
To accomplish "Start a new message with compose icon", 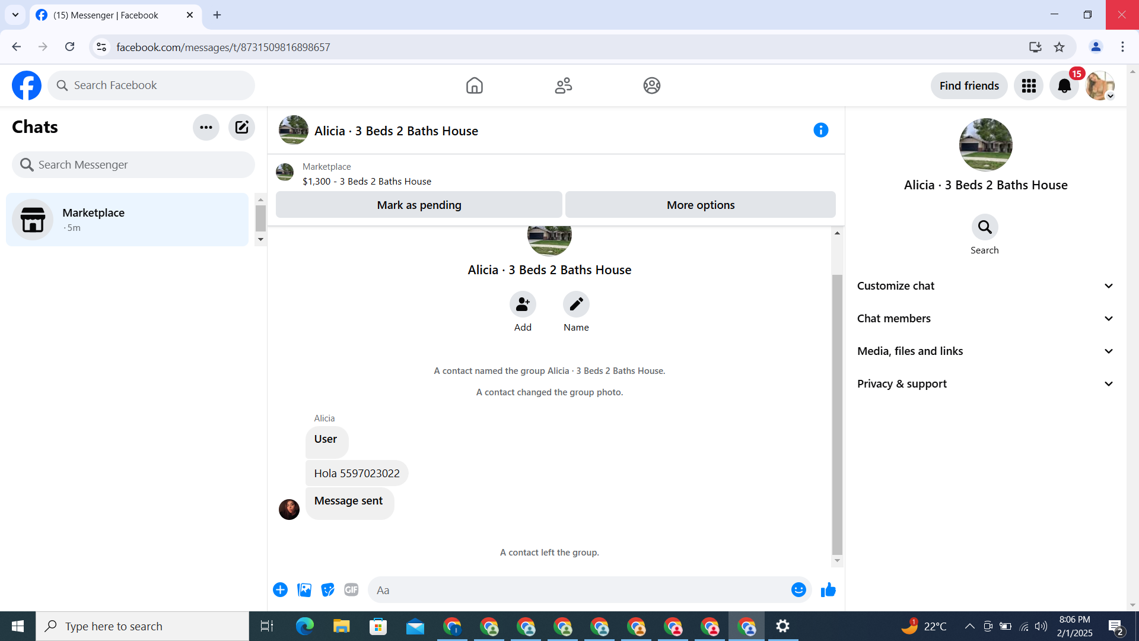I will [x=241, y=128].
